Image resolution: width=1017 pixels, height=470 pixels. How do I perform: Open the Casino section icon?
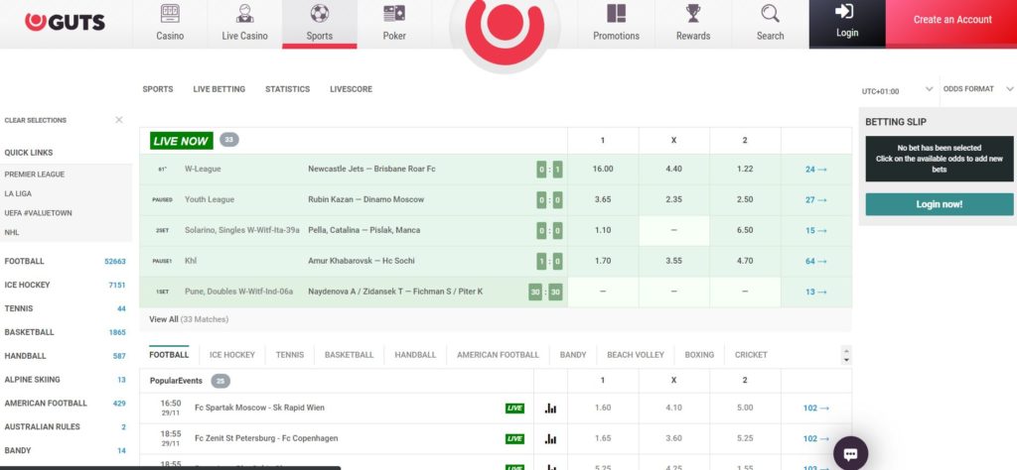coord(170,15)
